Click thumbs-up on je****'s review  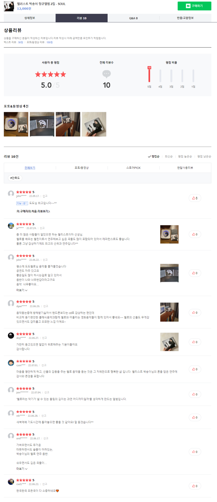[x=195, y=234]
